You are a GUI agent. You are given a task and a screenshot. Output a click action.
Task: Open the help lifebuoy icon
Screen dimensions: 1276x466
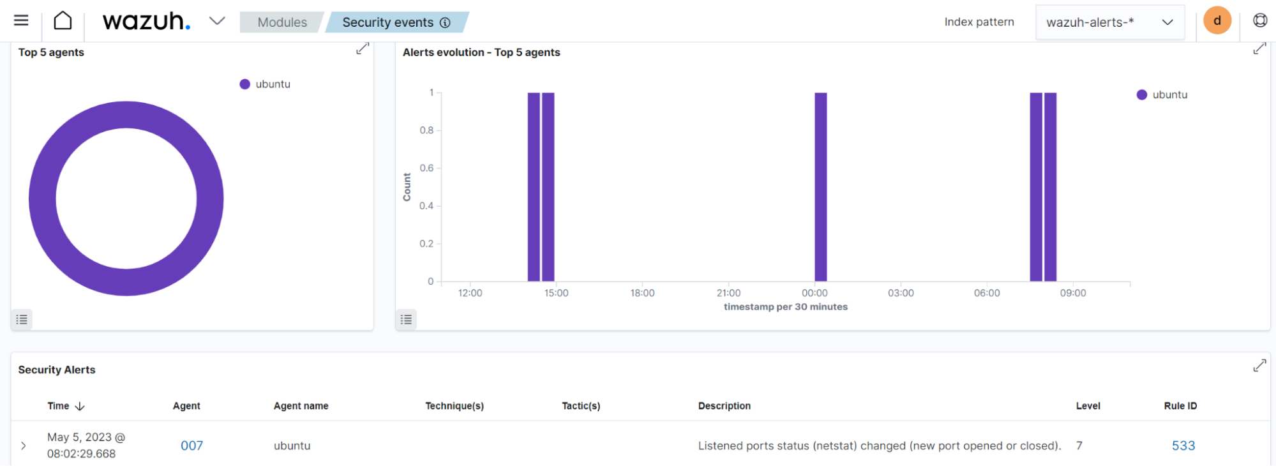[1260, 20]
